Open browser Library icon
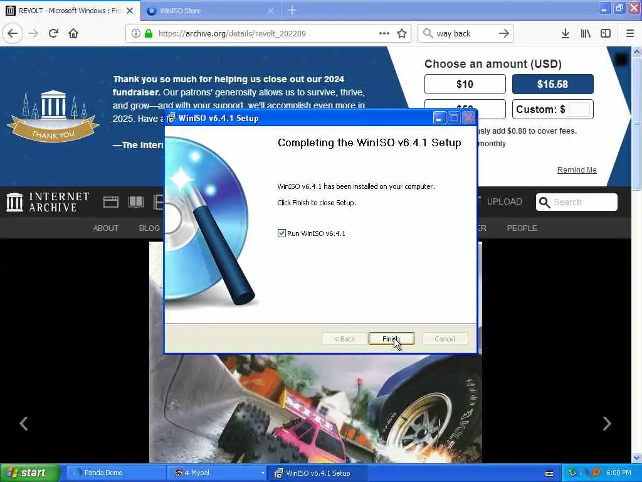The width and height of the screenshot is (642, 482). pos(586,33)
